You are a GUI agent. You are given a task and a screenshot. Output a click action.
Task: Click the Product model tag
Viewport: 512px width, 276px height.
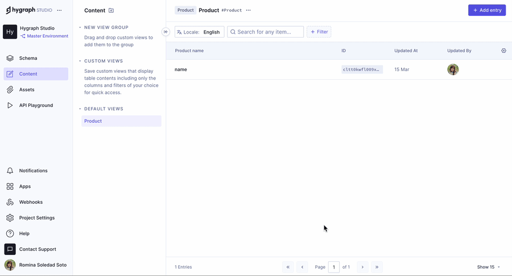click(185, 10)
